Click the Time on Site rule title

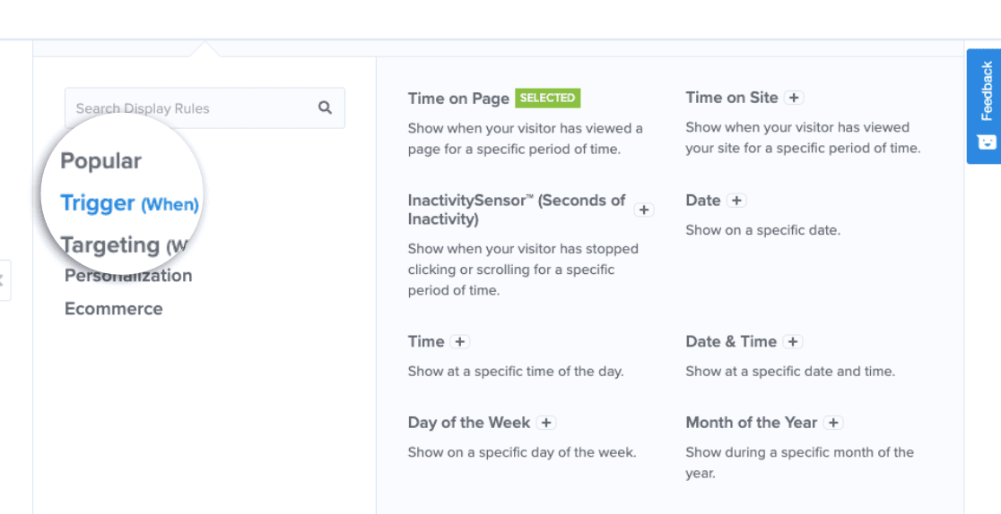click(732, 98)
